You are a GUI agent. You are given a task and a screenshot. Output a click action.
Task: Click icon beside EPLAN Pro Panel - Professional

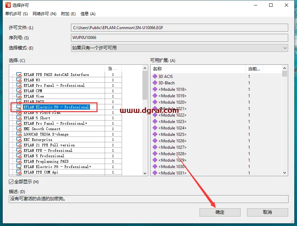pyautogui.click(x=19, y=85)
